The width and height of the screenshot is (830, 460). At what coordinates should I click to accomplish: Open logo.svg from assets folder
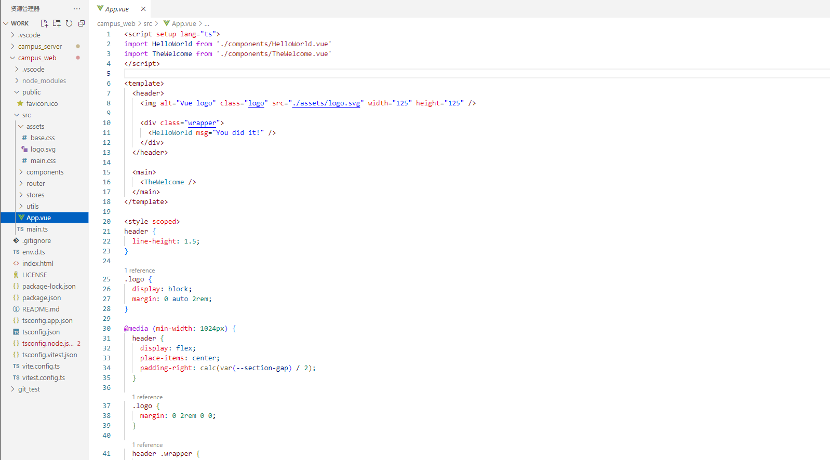[x=43, y=150]
